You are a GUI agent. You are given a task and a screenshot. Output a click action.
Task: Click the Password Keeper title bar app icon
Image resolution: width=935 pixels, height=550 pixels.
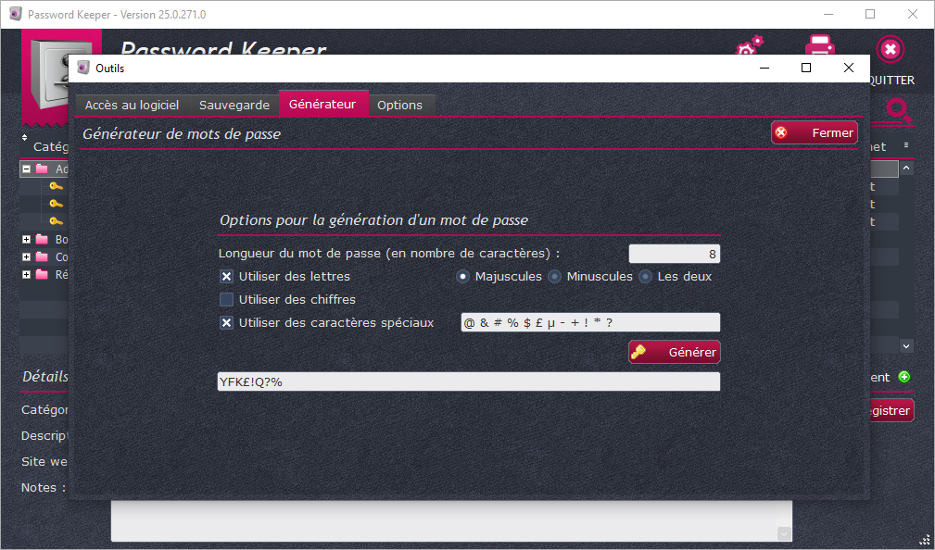coord(16,14)
